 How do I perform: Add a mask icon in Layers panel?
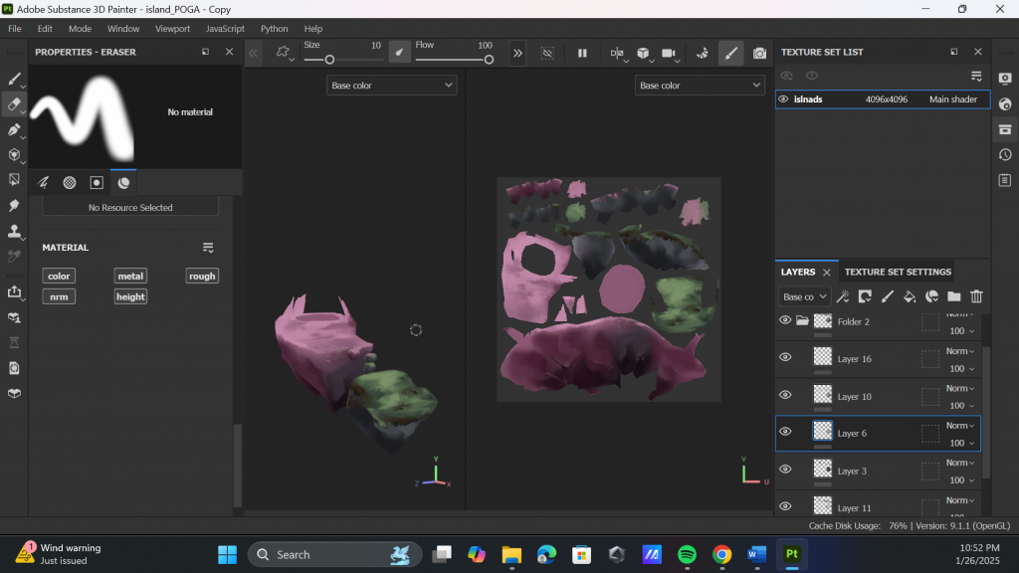pos(865,296)
